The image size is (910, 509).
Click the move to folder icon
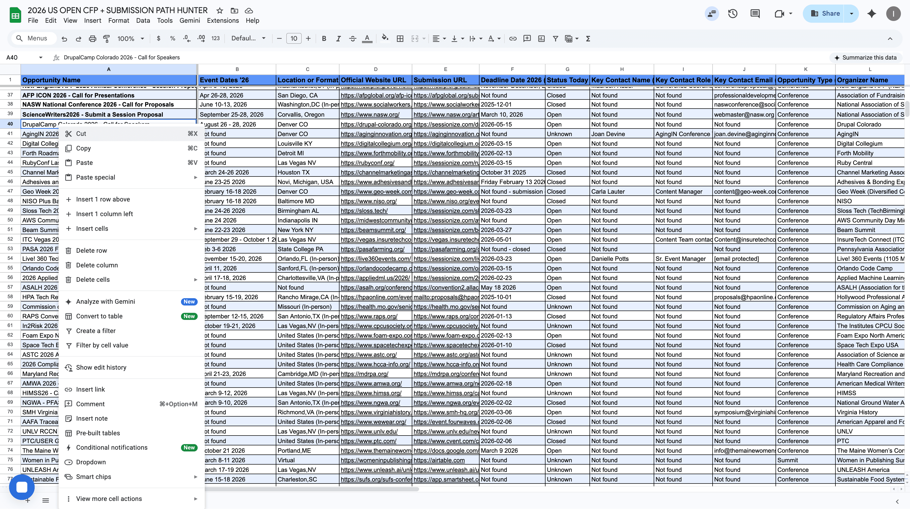coord(234,11)
